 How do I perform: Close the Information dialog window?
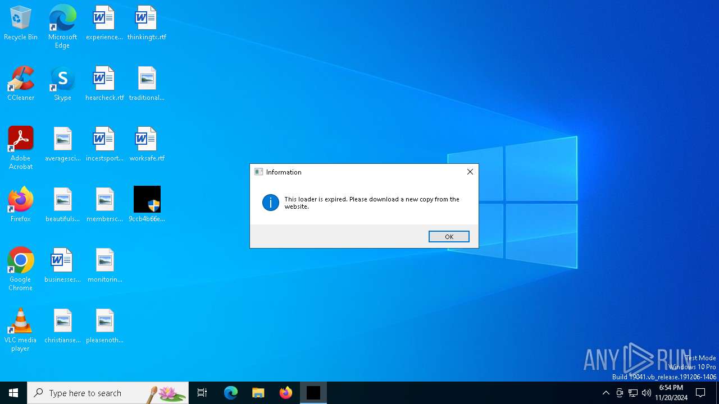[470, 172]
